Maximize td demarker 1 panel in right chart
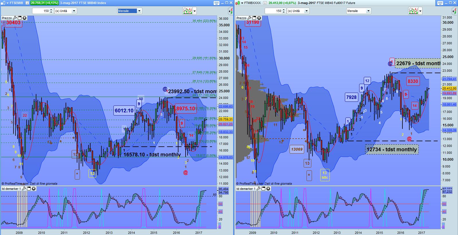 pos(263,189)
